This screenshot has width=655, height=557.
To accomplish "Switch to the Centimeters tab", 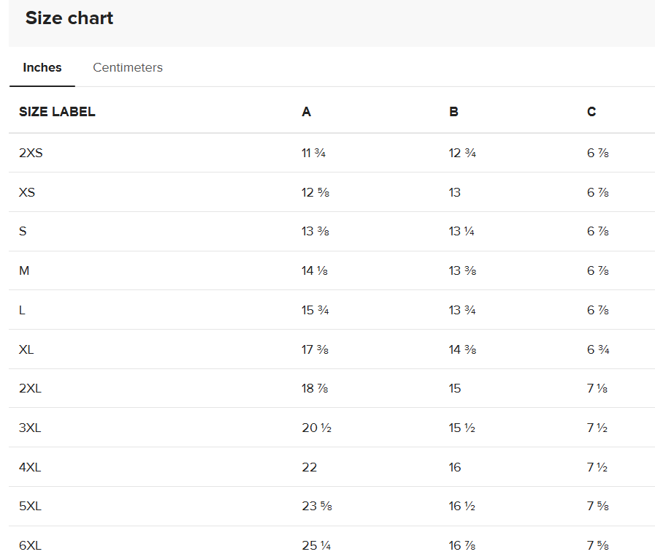I will click(128, 68).
